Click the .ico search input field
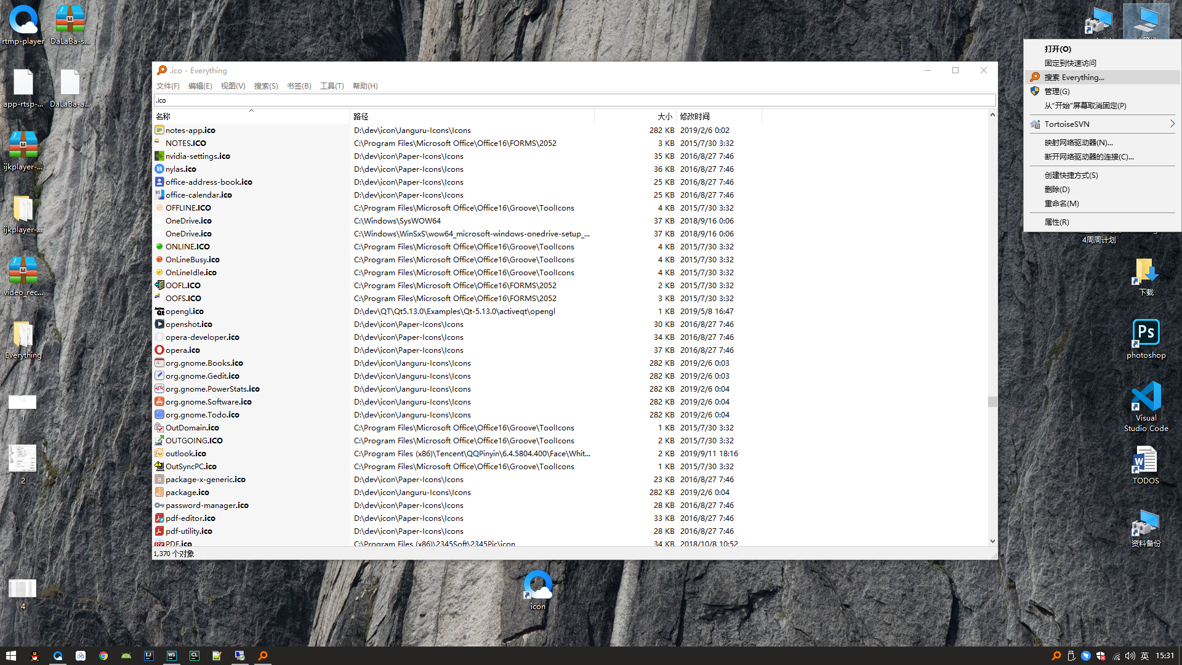 574,100
